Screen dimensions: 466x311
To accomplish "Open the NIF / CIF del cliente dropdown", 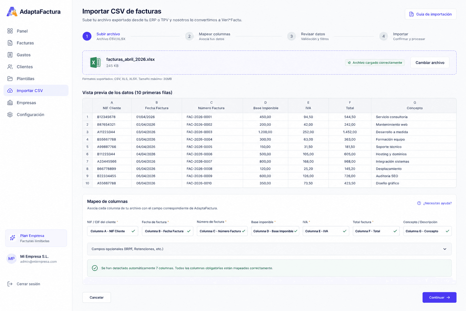I will tap(113, 231).
